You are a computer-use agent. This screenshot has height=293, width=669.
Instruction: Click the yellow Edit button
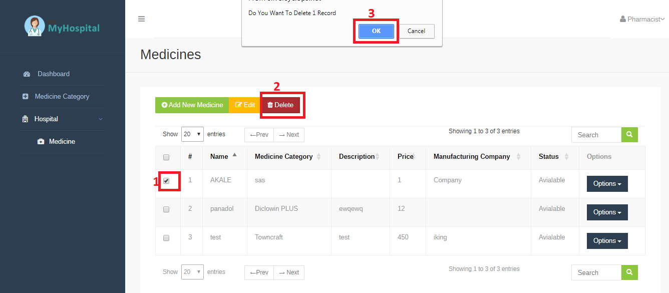coord(245,105)
